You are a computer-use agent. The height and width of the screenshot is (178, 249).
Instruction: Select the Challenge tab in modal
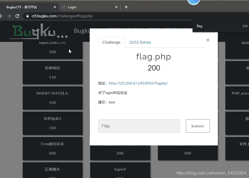[x=111, y=42]
